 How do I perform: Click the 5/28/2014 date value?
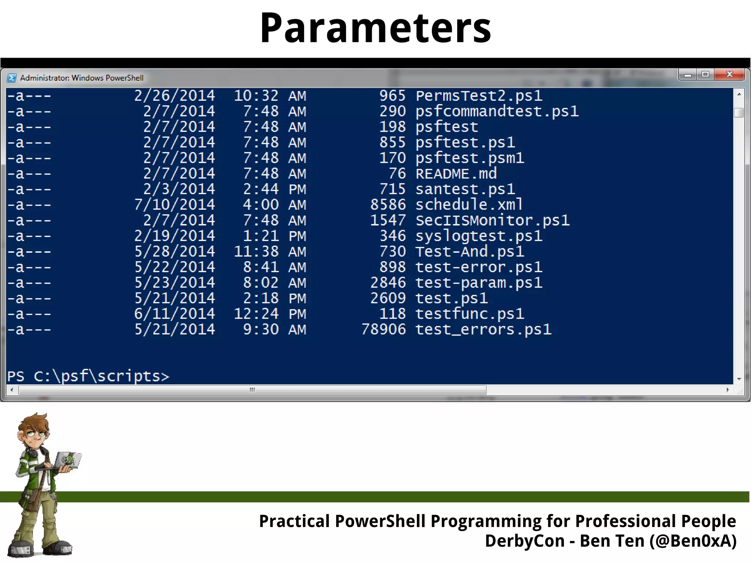point(175,252)
